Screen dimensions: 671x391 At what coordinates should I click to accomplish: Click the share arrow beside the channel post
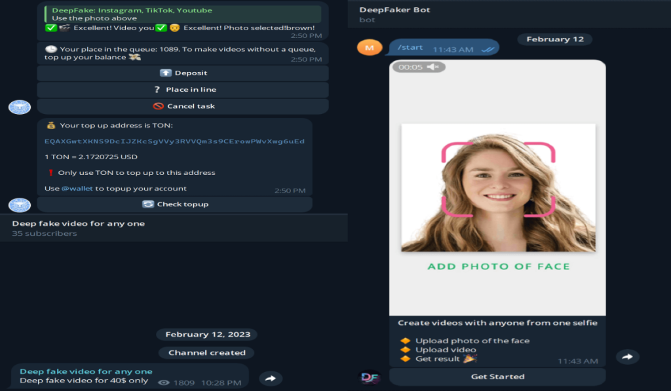(270, 379)
